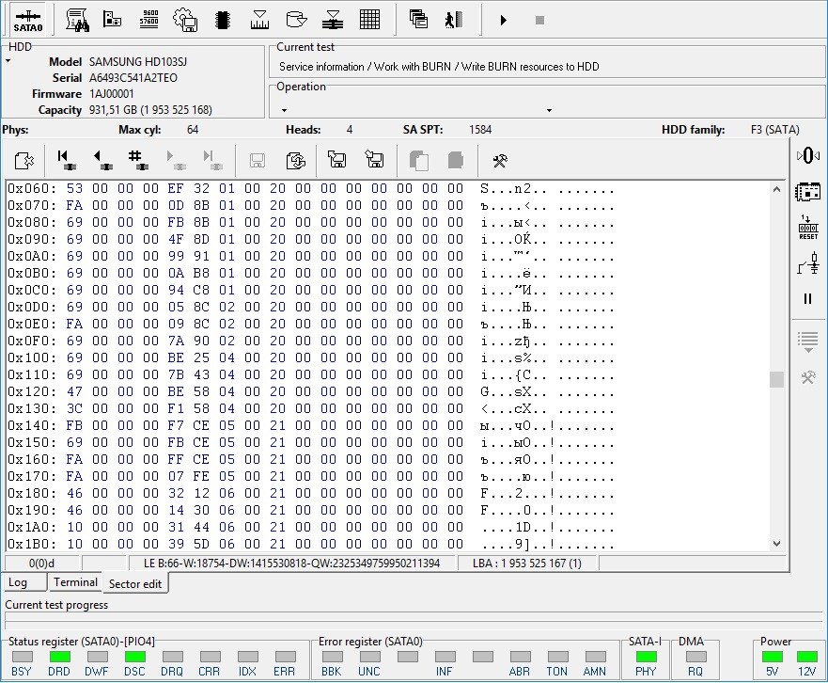This screenshot has height=683, width=828.
Task: Open hammer and wrench tools in editor toolbar
Action: tap(500, 161)
